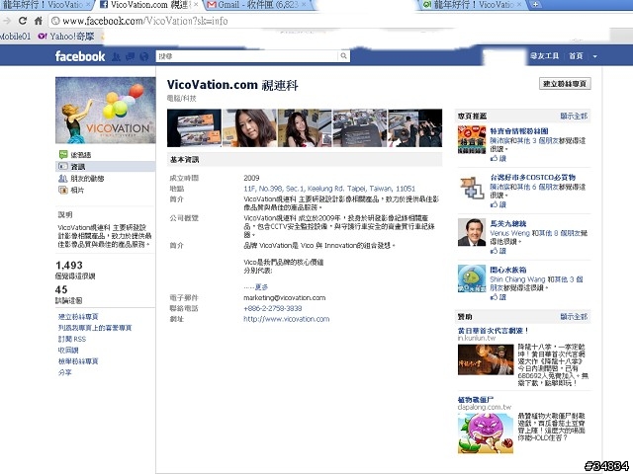Switch to the Gmail inbox tab
This screenshot has width=633, height=474.
(258, 4)
